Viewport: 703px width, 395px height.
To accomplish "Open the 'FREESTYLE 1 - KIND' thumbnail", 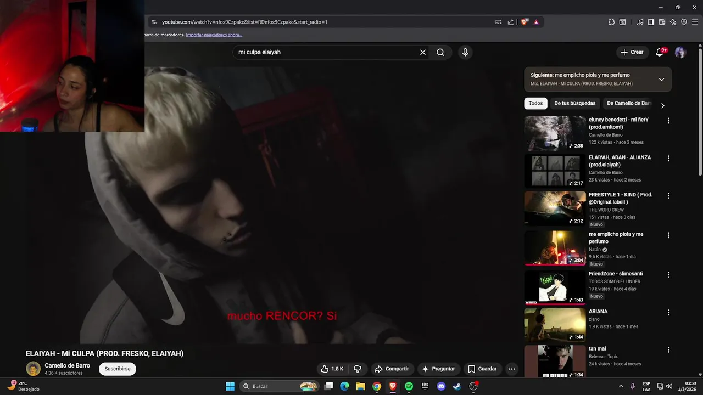I will (555, 208).
